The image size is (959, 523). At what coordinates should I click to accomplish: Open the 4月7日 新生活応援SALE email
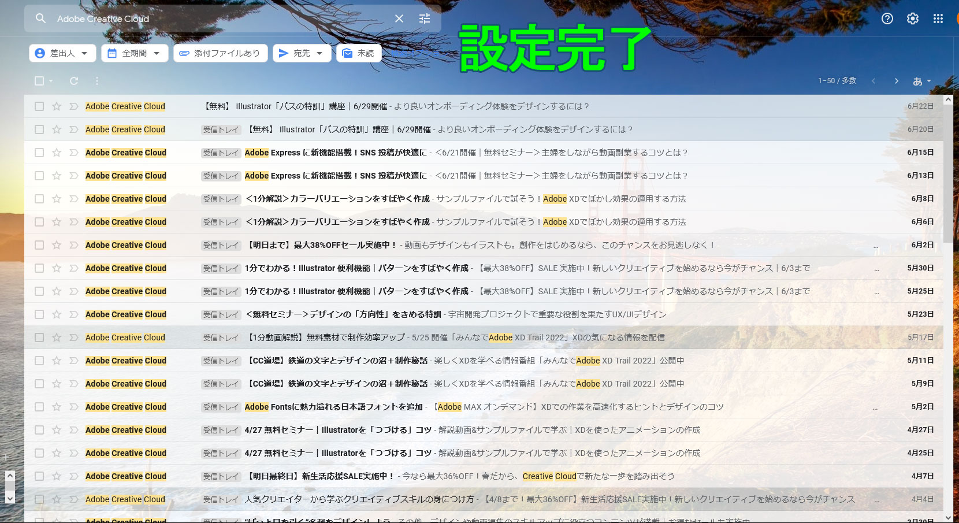(484, 476)
